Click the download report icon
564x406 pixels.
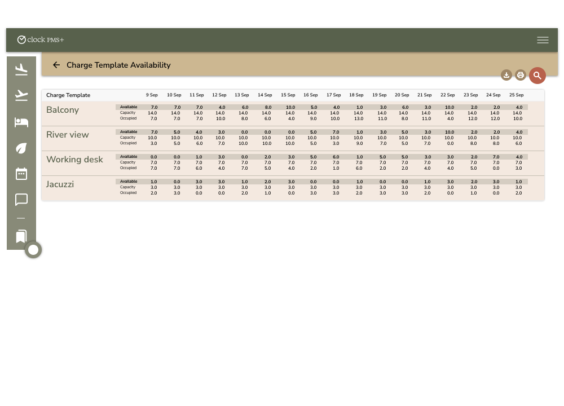click(506, 75)
